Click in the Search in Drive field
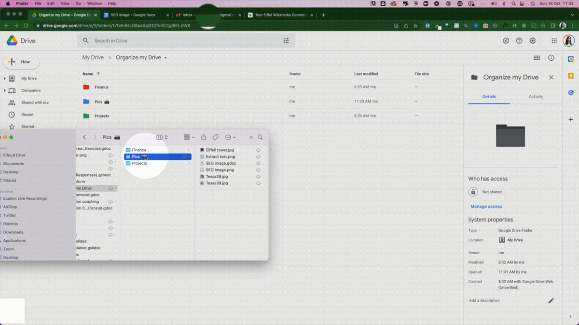This screenshot has width=579, height=325. click(x=186, y=41)
